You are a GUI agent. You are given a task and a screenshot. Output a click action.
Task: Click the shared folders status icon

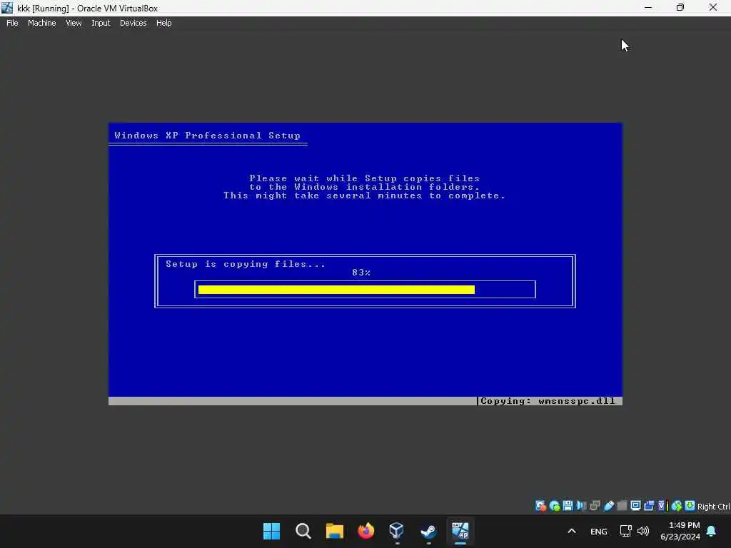(622, 506)
